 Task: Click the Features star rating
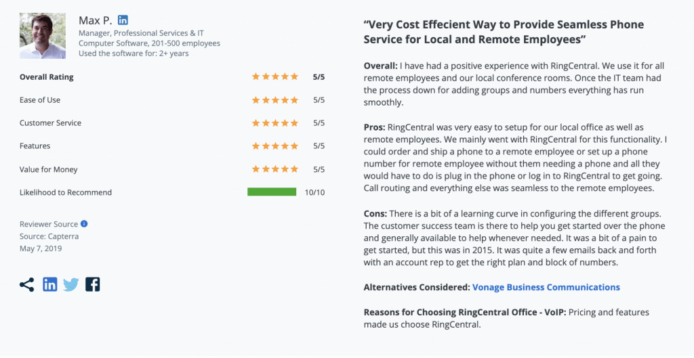(x=274, y=146)
